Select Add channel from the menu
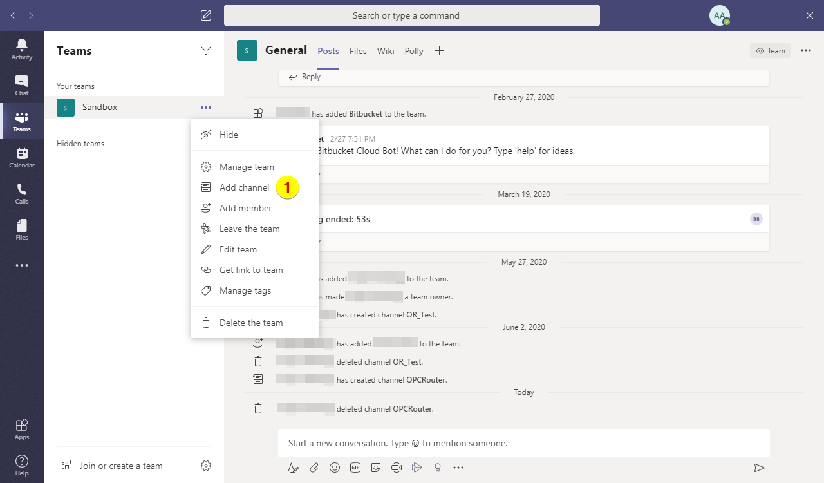Image resolution: width=824 pixels, height=483 pixels. [245, 187]
